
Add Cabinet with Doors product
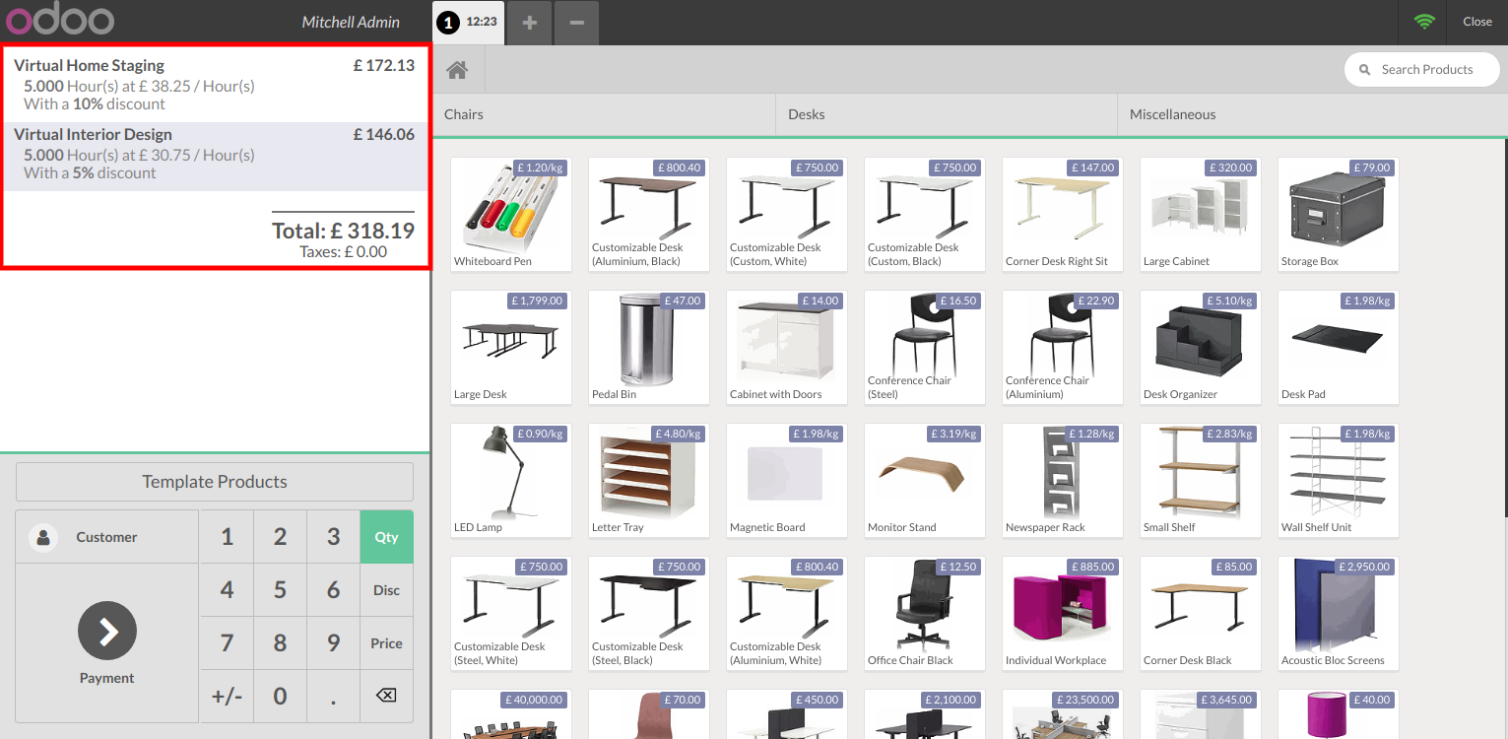pyautogui.click(x=787, y=347)
